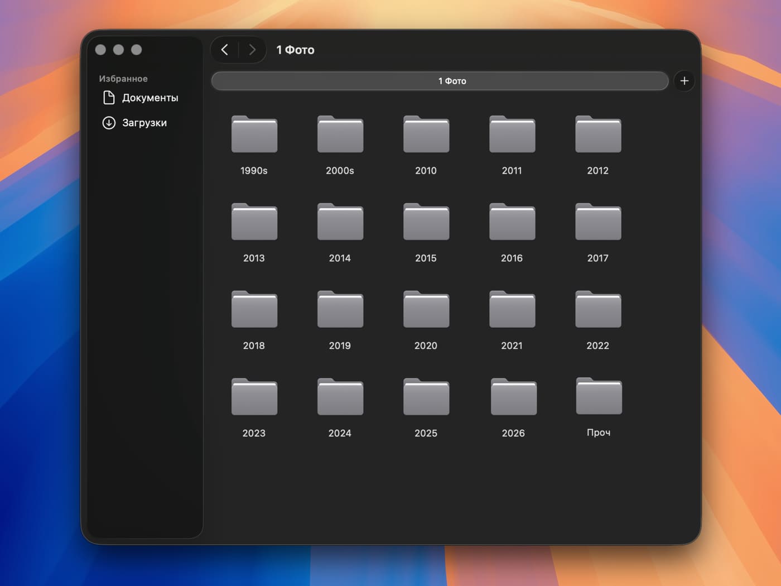Go back with the left chevron
781x586 pixels.
tap(225, 50)
